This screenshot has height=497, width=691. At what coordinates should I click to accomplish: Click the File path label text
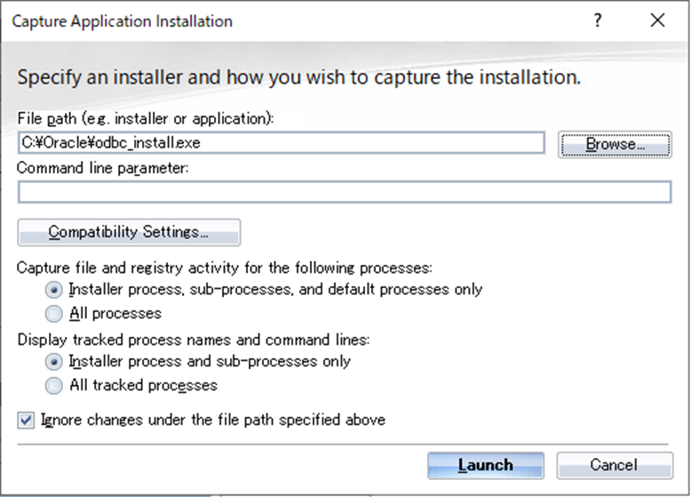click(146, 118)
